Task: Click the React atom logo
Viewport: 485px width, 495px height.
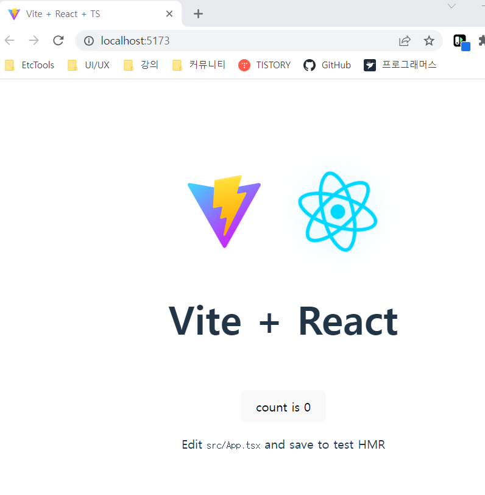Action: coord(338,212)
